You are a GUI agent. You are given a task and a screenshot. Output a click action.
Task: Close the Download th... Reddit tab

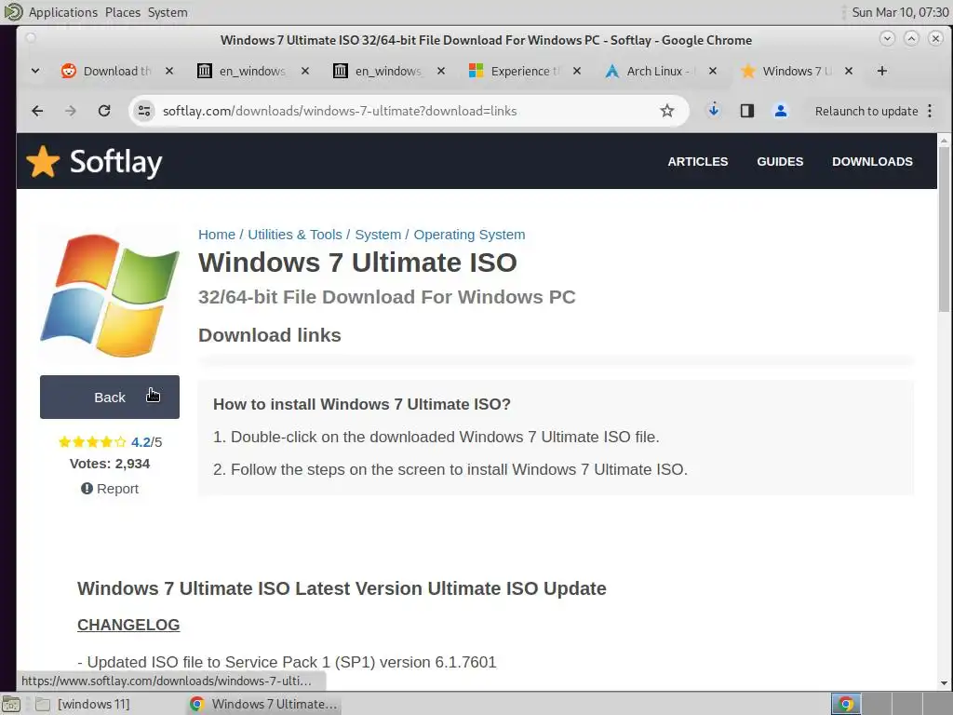click(169, 71)
